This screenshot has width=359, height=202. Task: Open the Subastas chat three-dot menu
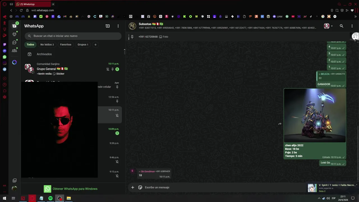pos(352,26)
